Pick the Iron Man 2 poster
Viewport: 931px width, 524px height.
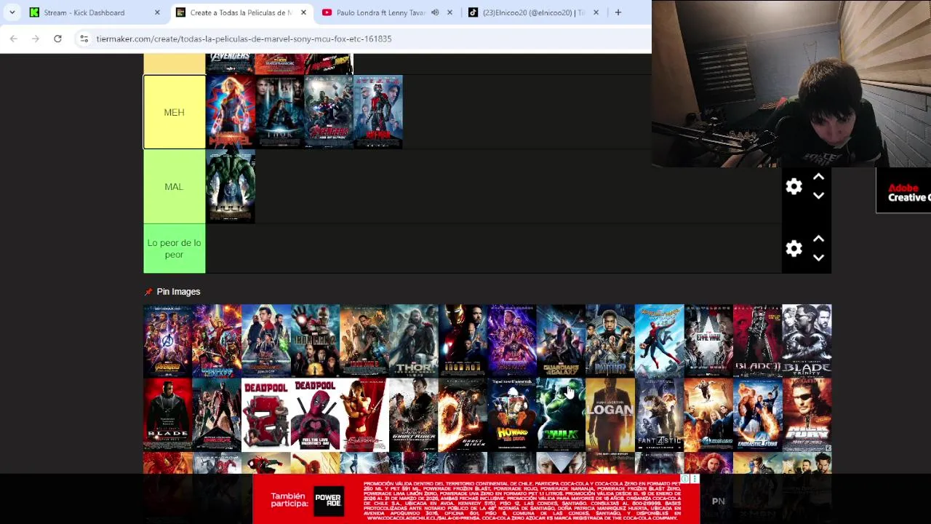click(315, 340)
